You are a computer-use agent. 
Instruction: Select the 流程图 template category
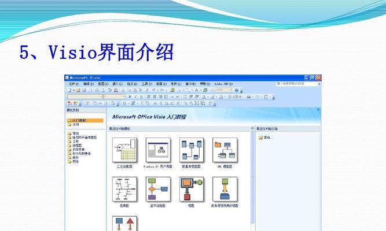pyautogui.click(x=75, y=146)
